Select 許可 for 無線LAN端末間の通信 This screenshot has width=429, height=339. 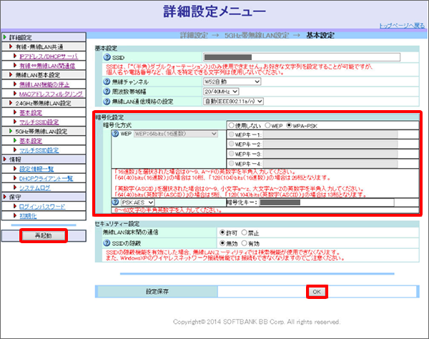pyautogui.click(x=222, y=232)
